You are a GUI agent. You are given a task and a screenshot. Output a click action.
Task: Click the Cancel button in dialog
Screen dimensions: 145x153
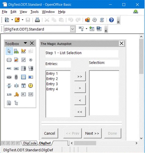click(50, 133)
